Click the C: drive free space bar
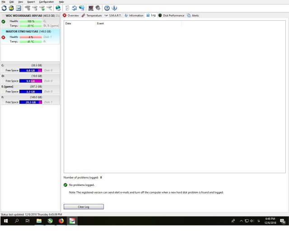Viewport: 289px width, 231px height. 30,70
